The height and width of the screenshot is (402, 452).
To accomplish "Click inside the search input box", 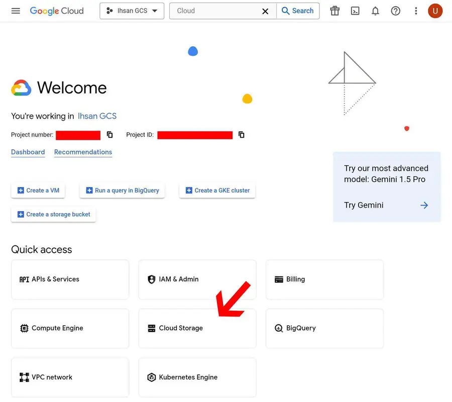I will 216,11.
